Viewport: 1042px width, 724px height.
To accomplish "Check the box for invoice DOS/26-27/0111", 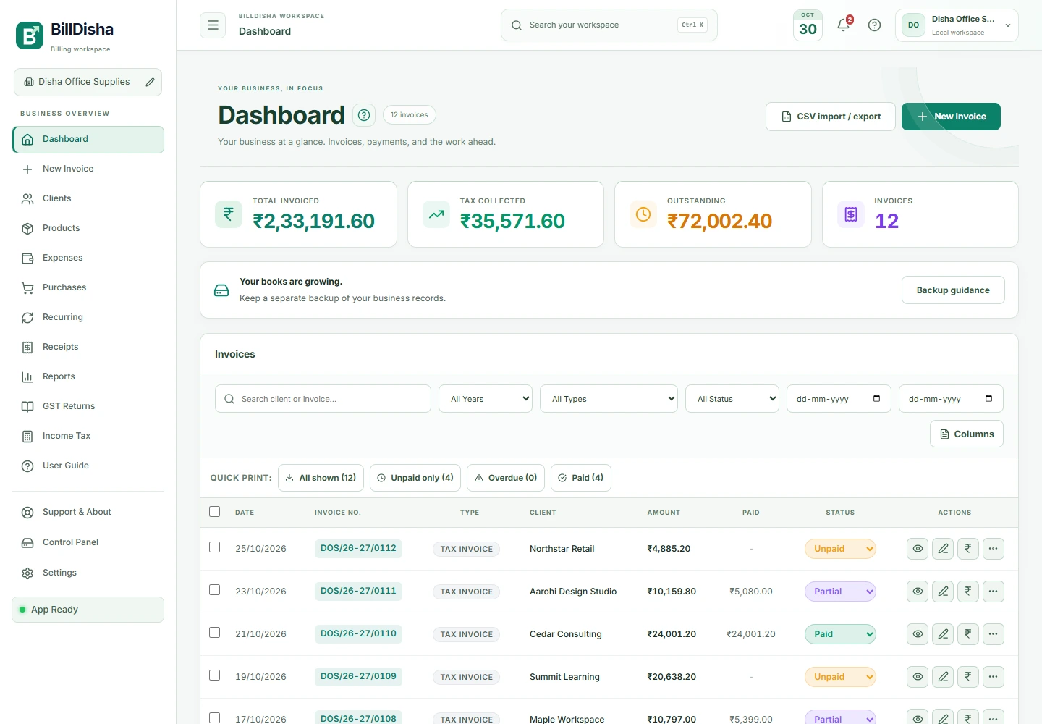I will point(215,590).
